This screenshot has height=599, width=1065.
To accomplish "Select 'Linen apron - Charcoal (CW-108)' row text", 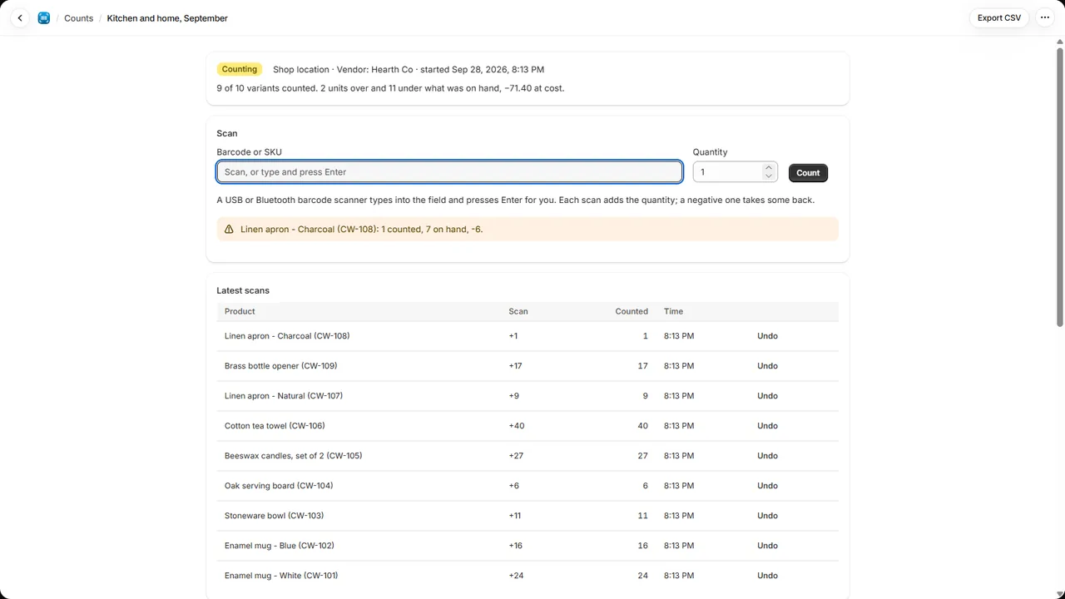I will pos(287,336).
